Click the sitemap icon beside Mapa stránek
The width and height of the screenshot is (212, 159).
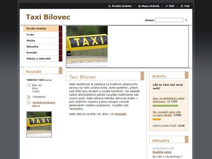click(x=139, y=6)
